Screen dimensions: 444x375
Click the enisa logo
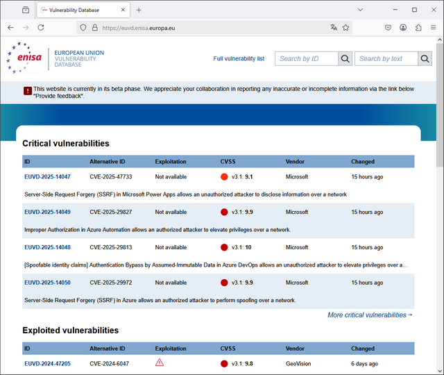pos(24,58)
